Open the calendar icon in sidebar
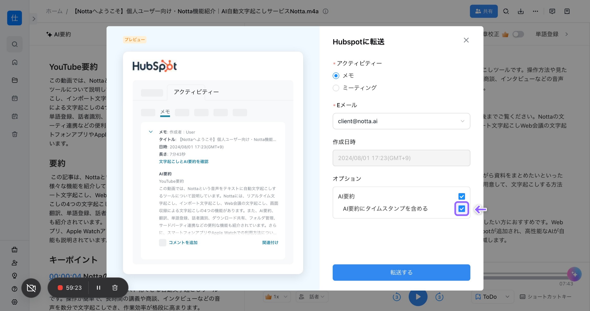This screenshot has width=590, height=311. coord(15,98)
